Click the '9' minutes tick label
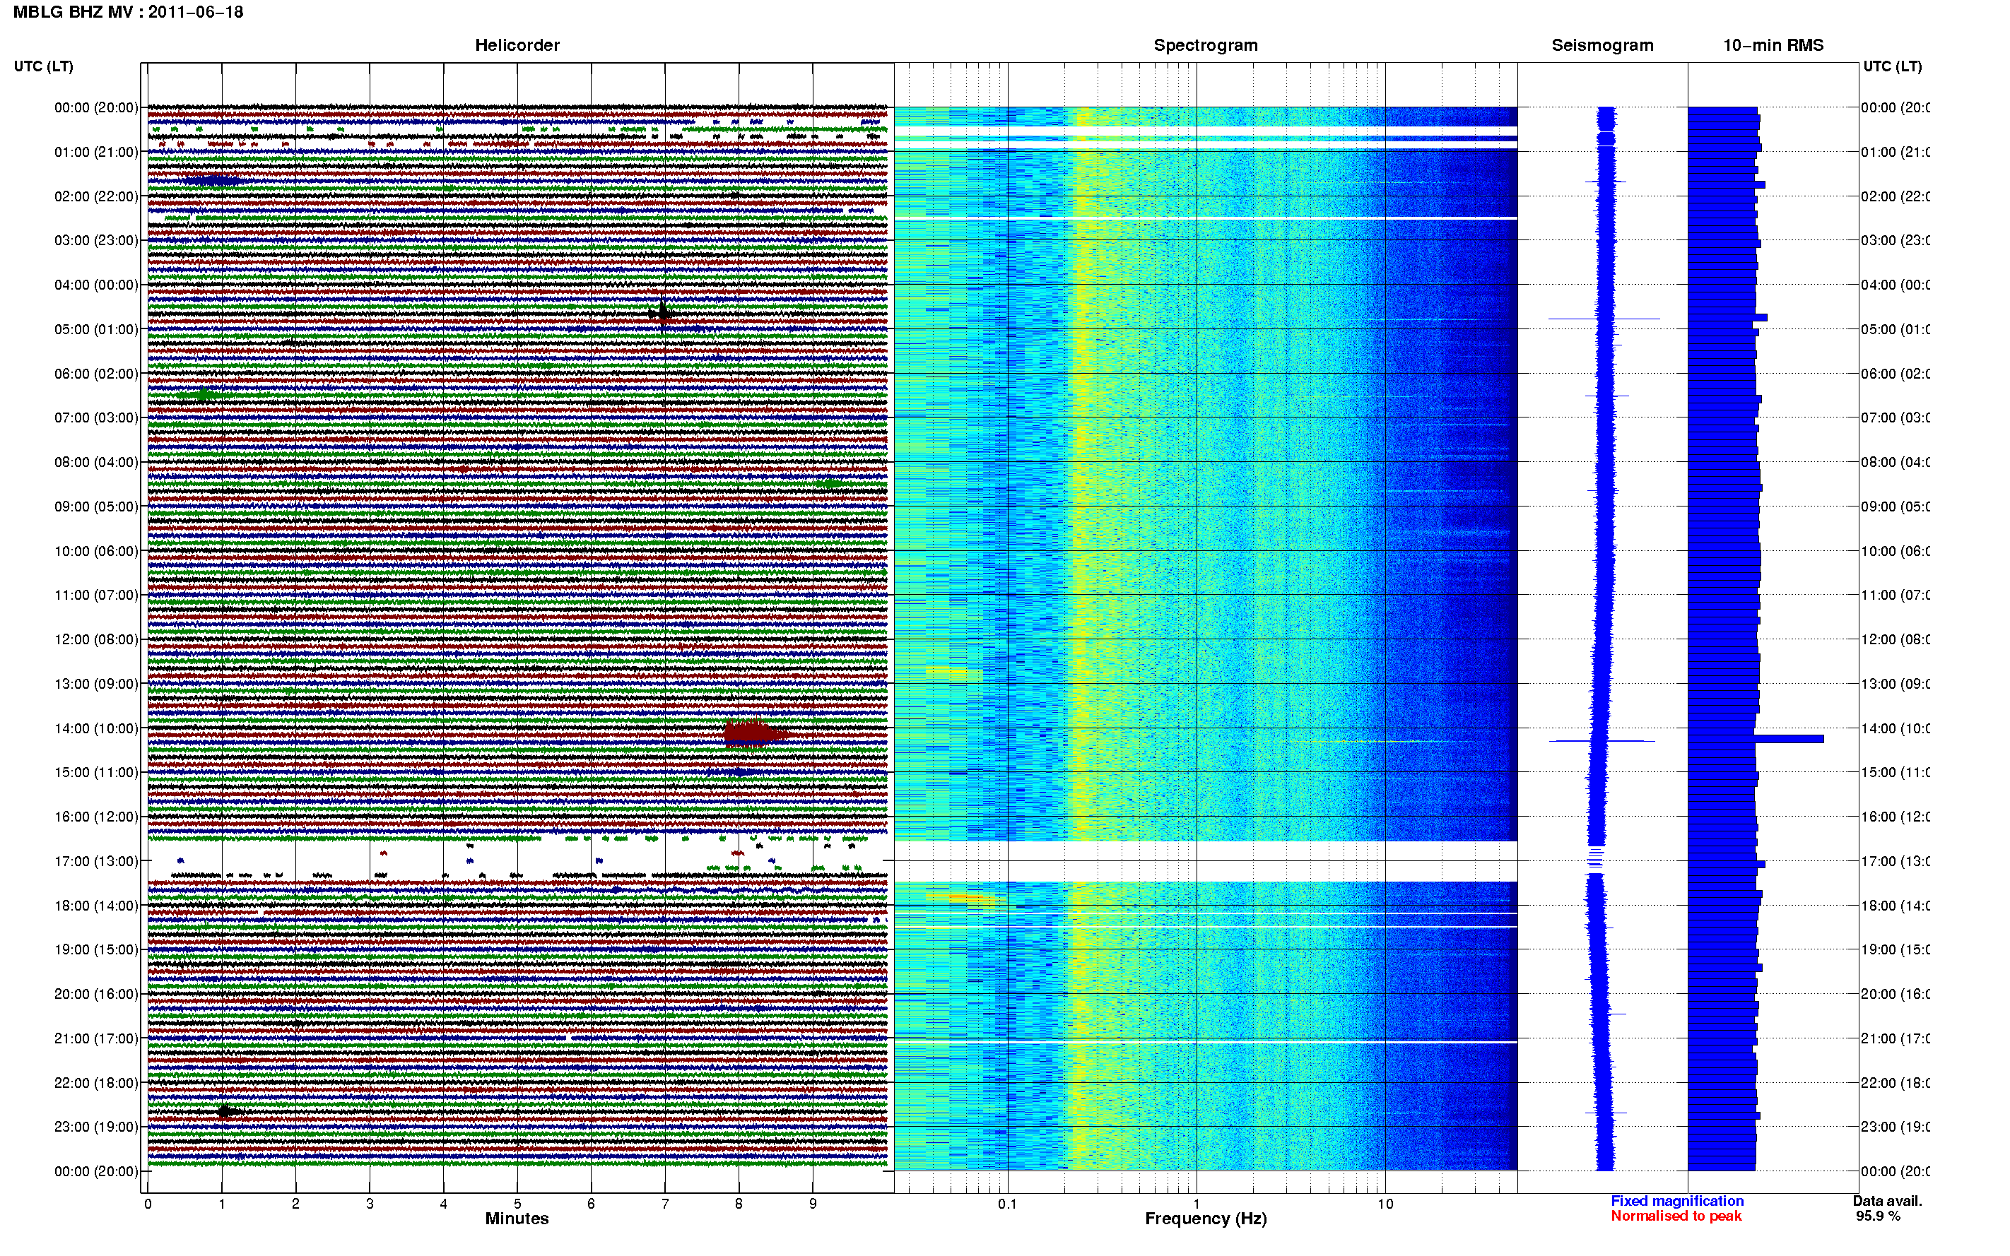The height and width of the screenshot is (1256, 2010). 813,1204
